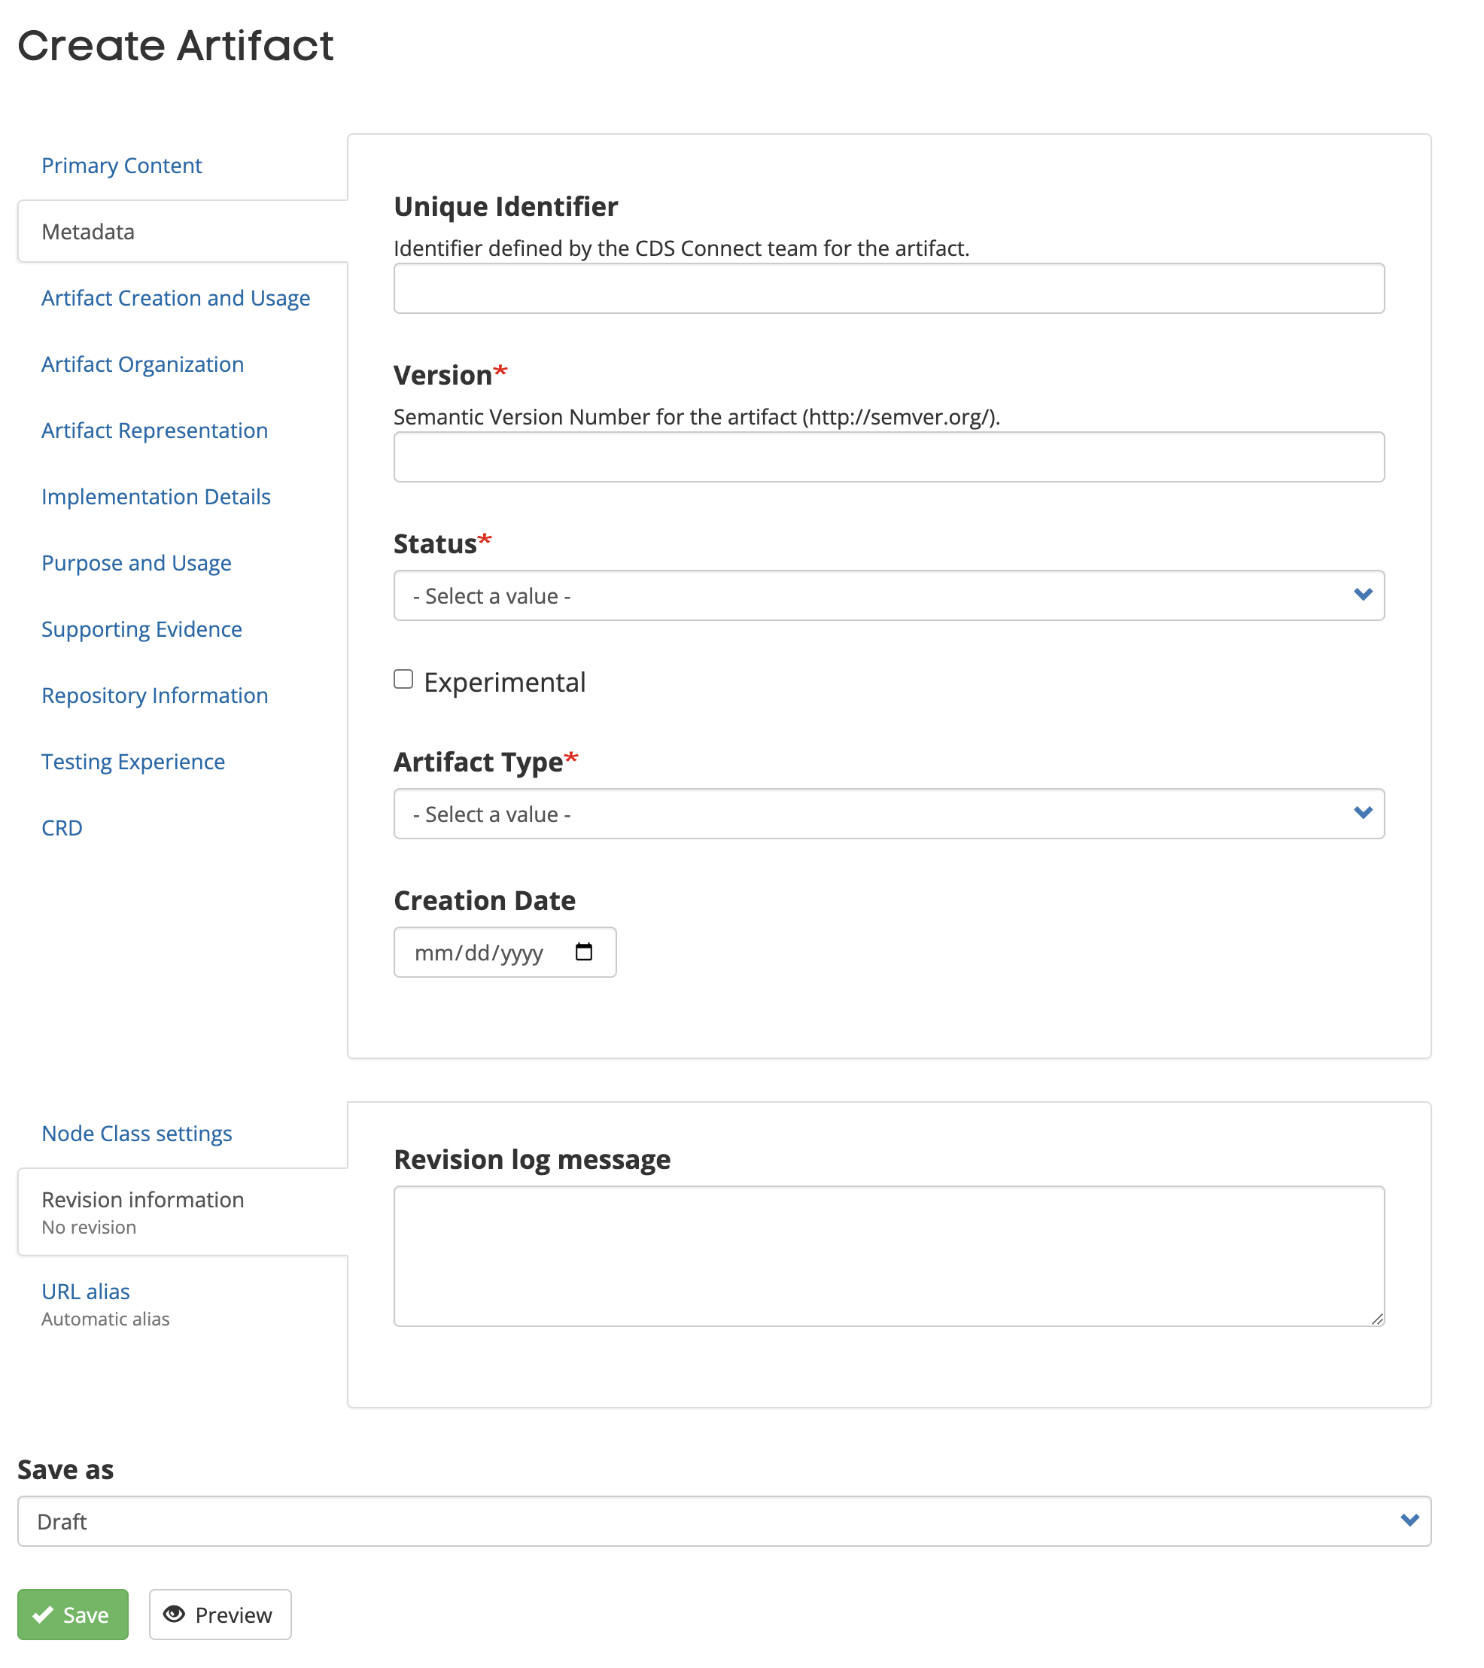Open the Save as Draft dropdown
Image resolution: width=1484 pixels, height=1668 pixels.
(x=724, y=1520)
